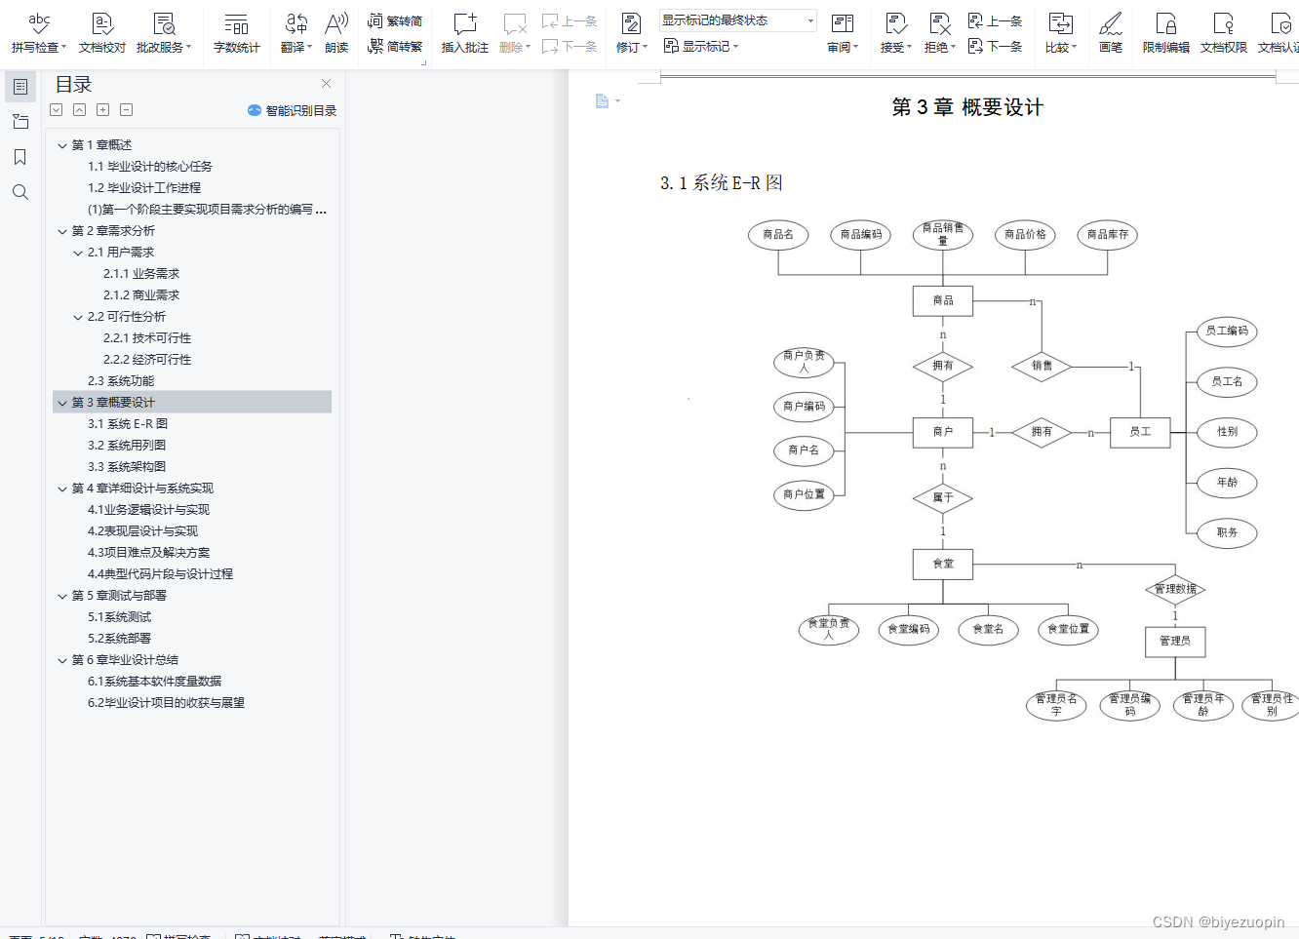The width and height of the screenshot is (1299, 939).
Task: Jump to previous revision 上一条 beside 拒绝
Action: [995, 20]
